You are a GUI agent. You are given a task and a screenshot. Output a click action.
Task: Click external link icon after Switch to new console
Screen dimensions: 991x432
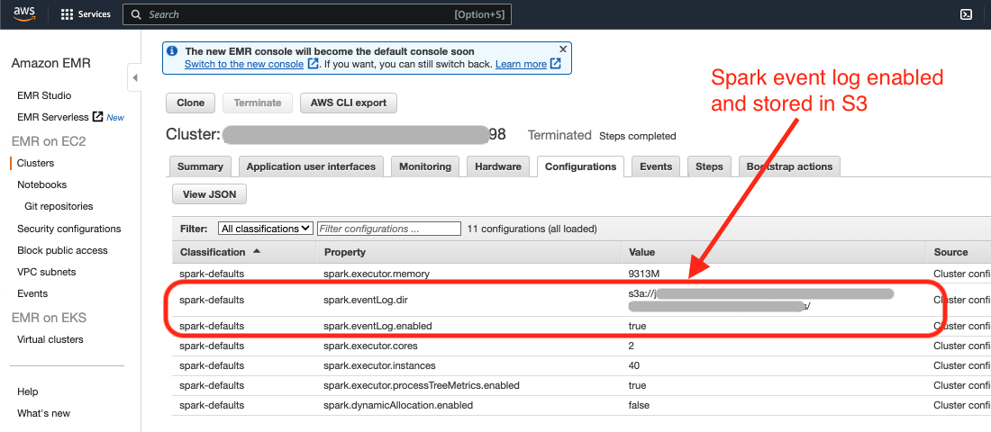tap(313, 64)
